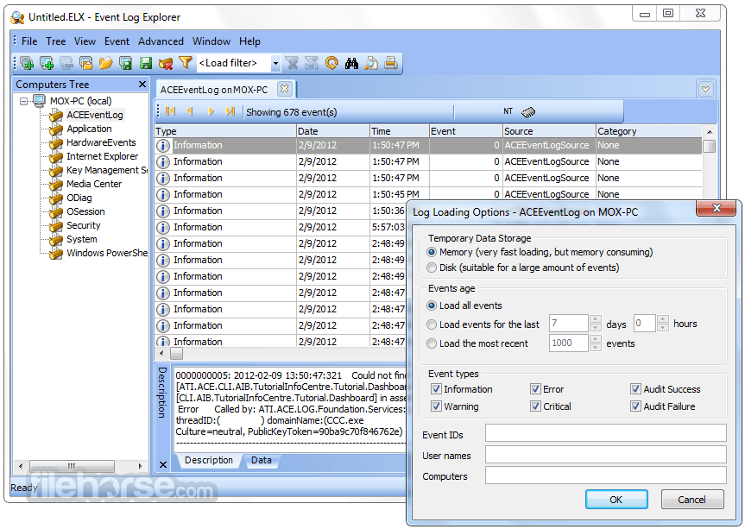Click the days spinner control

(596, 324)
